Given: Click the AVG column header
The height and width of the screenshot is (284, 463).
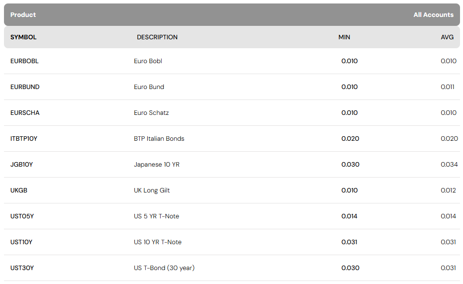Looking at the screenshot, I should (x=447, y=37).
